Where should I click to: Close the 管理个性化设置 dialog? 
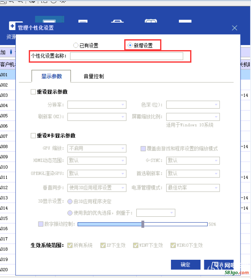tap(234, 28)
